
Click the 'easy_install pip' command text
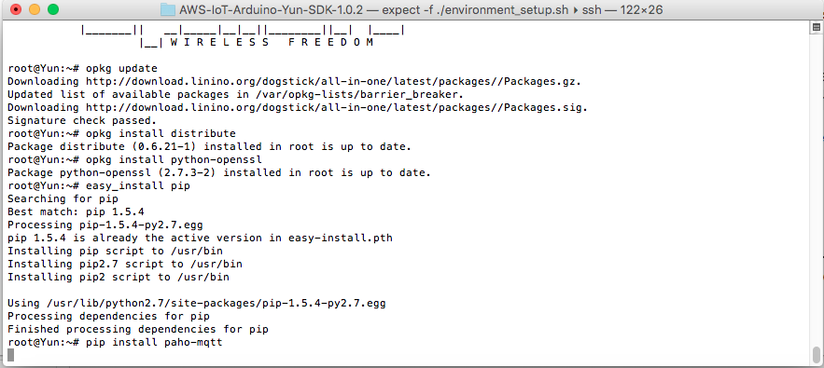coord(138,185)
